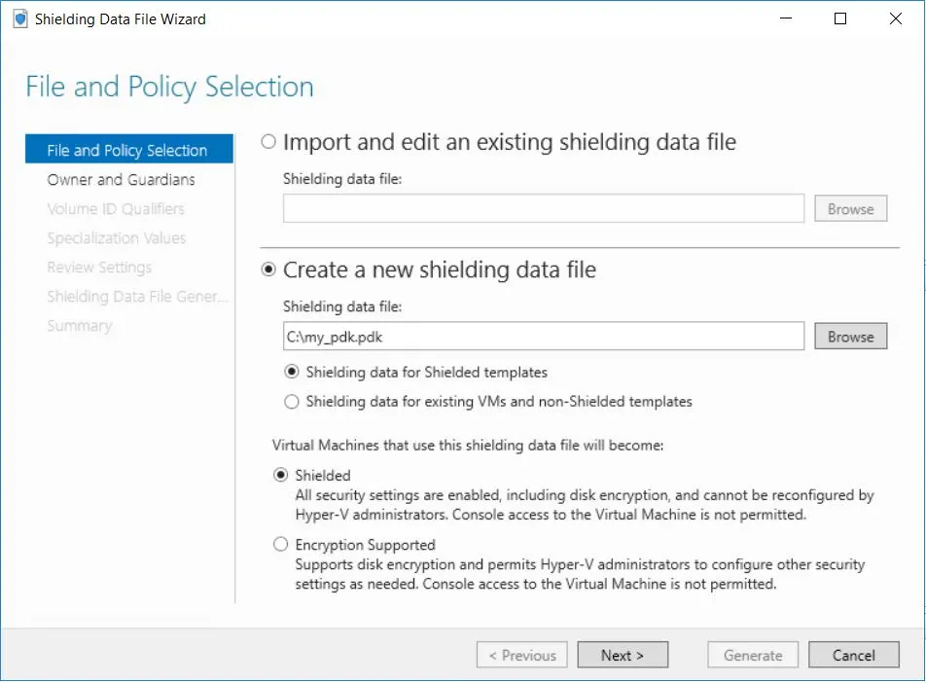Choose Create a new shielding data file
The image size is (926, 683).
point(269,270)
